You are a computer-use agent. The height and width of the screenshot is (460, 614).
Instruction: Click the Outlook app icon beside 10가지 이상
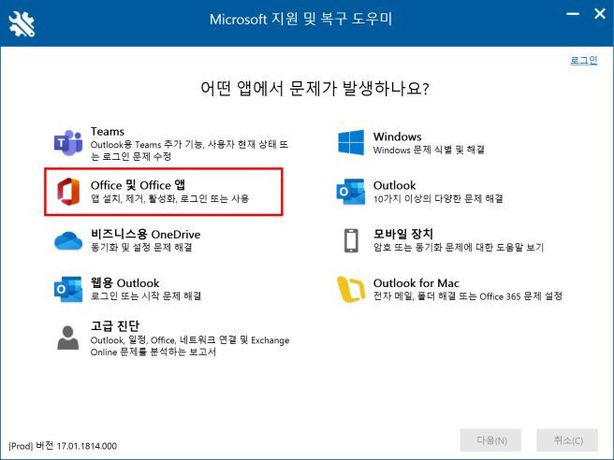[350, 192]
